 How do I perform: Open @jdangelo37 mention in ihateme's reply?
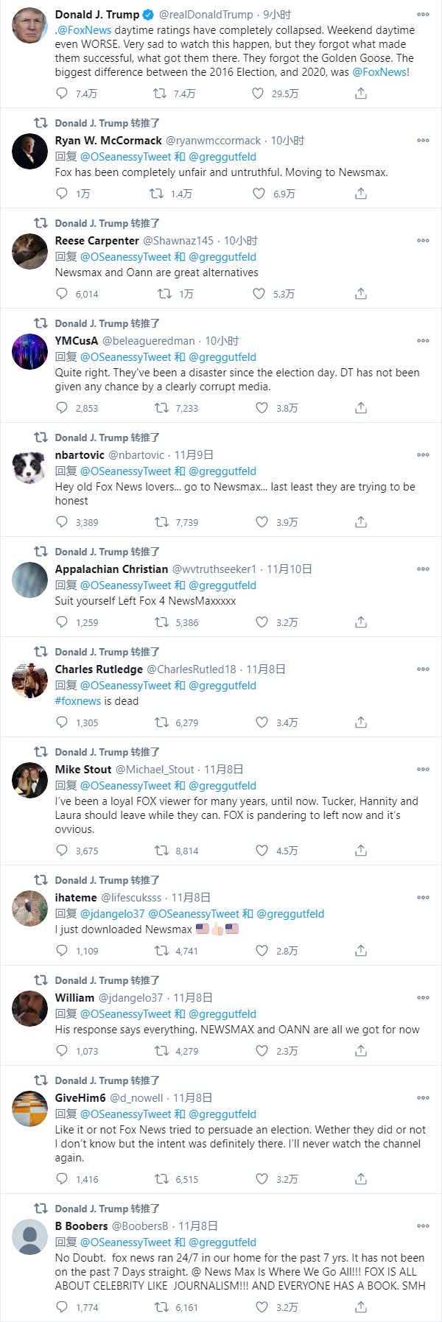(x=113, y=914)
